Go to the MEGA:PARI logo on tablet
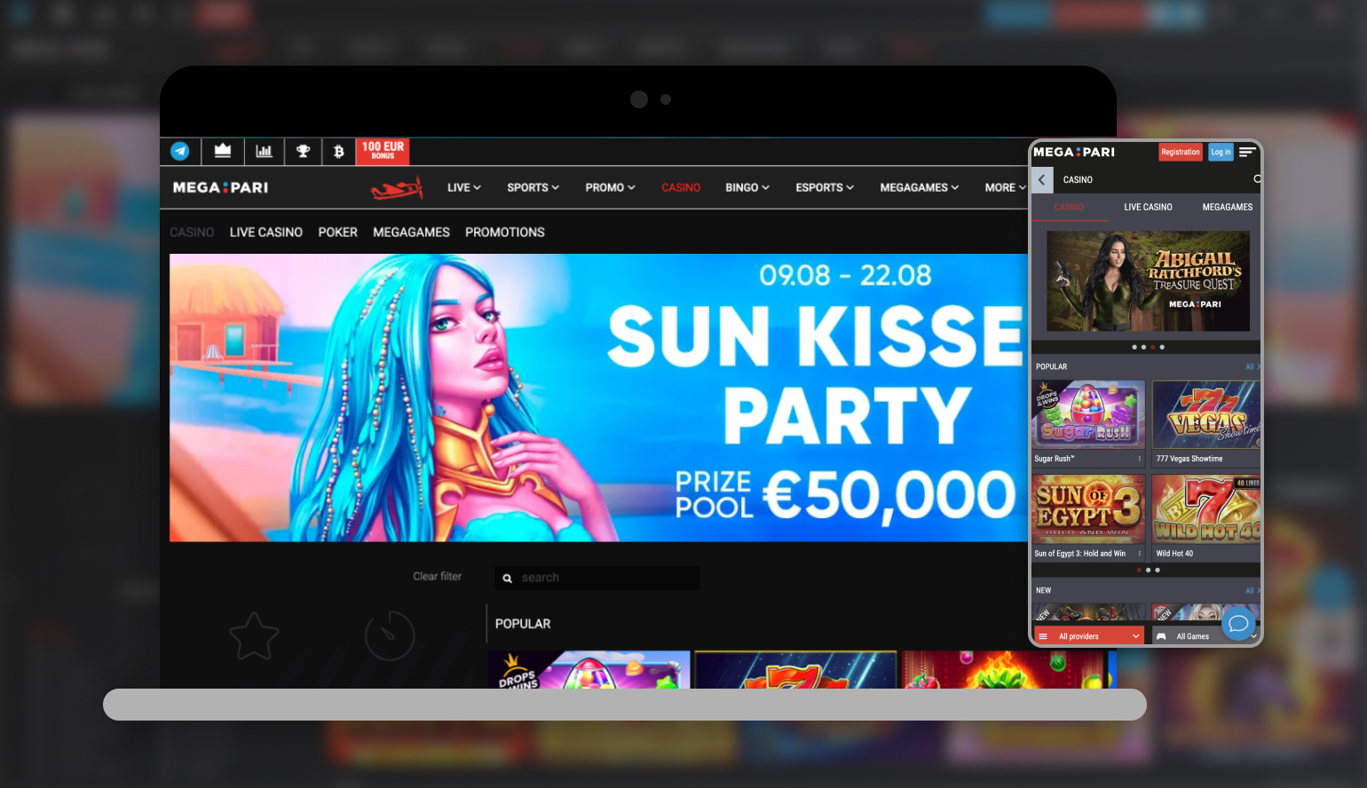This screenshot has width=1367, height=788. pos(220,187)
